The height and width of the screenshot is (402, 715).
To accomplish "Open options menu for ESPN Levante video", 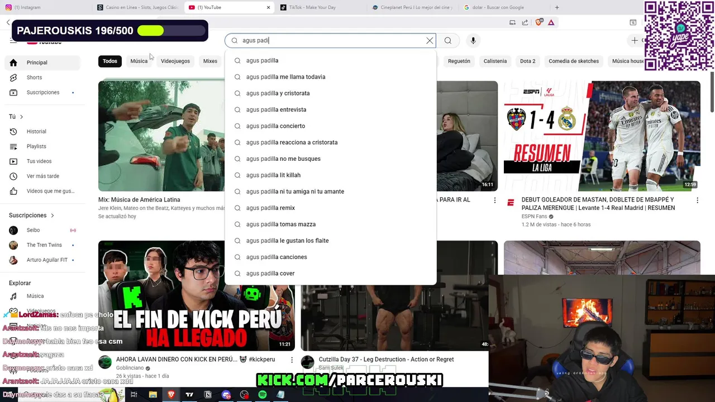I will [697, 200].
